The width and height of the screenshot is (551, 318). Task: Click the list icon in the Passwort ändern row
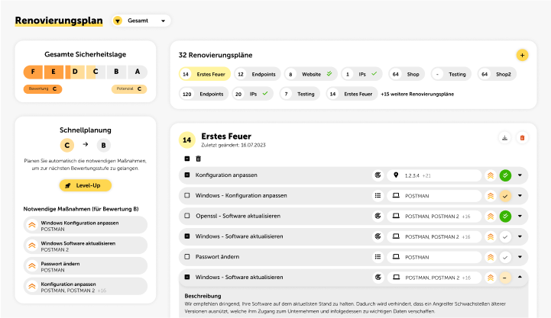[378, 257]
